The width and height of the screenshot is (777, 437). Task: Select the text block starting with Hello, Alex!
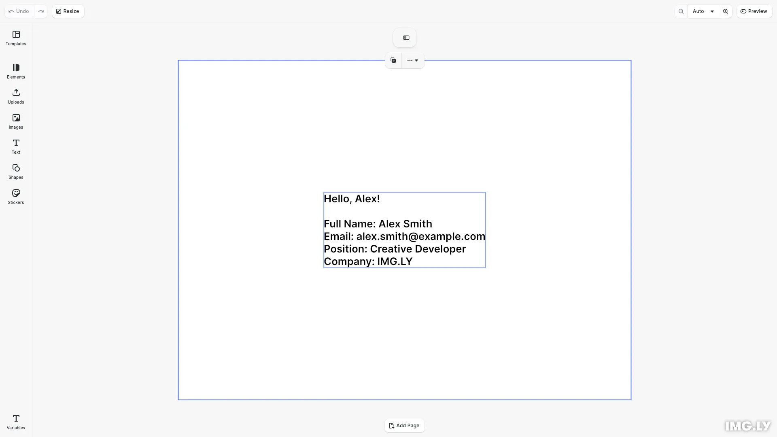[404, 229]
